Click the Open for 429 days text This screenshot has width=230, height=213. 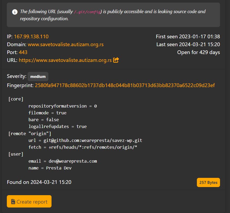pyautogui.click(x=198, y=52)
